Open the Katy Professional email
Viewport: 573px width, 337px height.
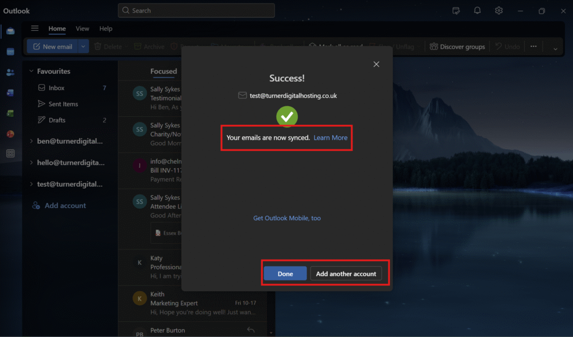coord(151,267)
